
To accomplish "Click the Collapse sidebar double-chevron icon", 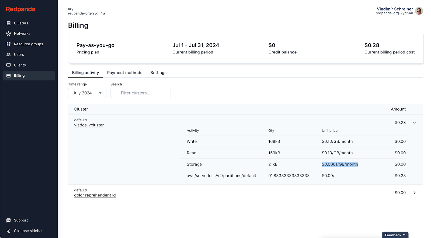I will pyautogui.click(x=9, y=231).
